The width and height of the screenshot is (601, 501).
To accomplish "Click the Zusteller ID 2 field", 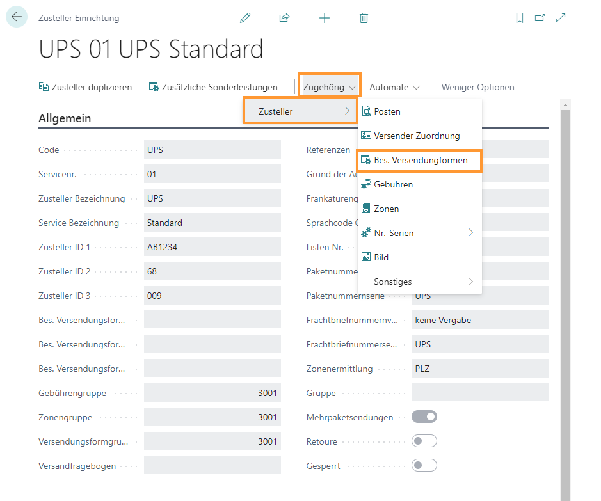I will click(212, 271).
